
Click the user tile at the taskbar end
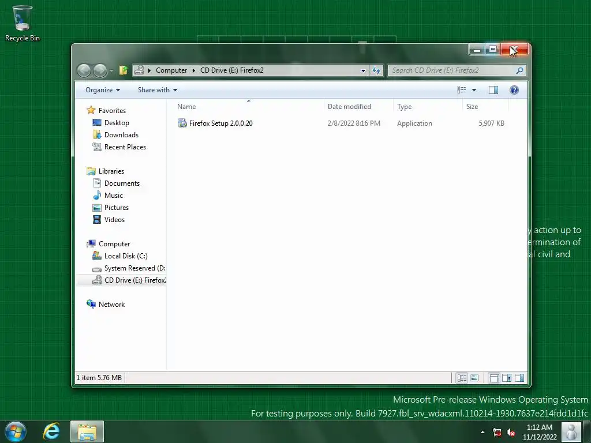coord(571,431)
